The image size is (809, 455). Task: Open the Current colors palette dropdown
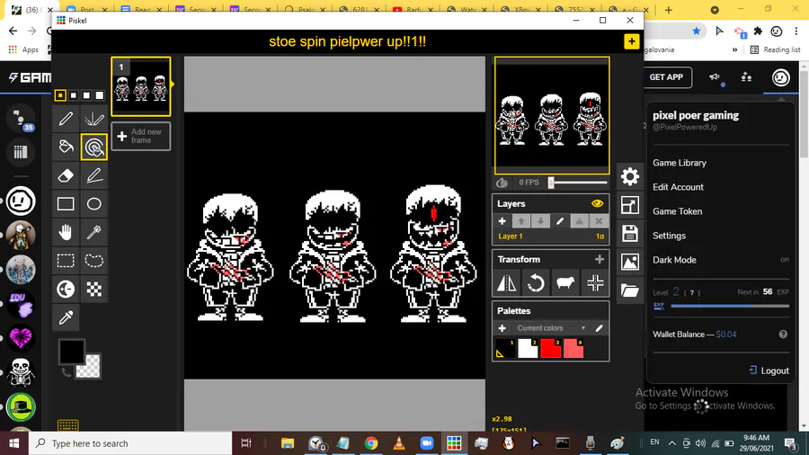pyautogui.click(x=550, y=328)
